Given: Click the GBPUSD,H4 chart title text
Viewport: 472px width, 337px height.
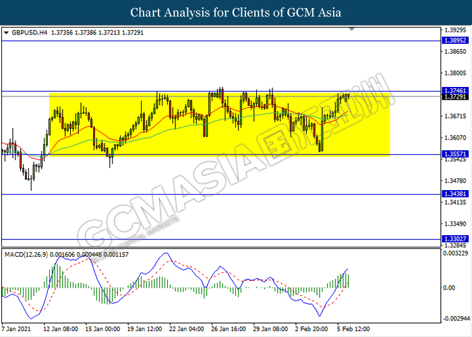Looking at the screenshot, I should click(29, 32).
